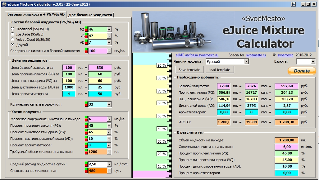Click VG price field 60 руб.

100,81
